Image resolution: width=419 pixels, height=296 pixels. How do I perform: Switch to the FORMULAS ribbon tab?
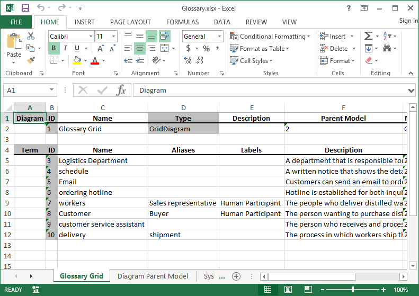tap(183, 22)
